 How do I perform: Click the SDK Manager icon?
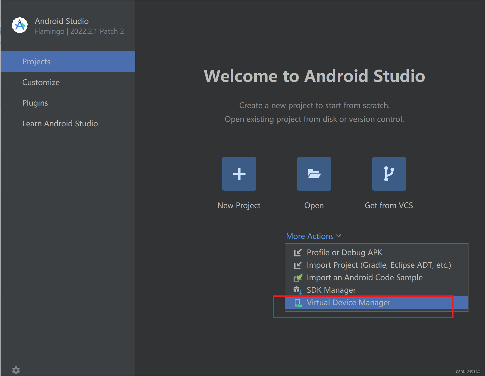click(298, 290)
